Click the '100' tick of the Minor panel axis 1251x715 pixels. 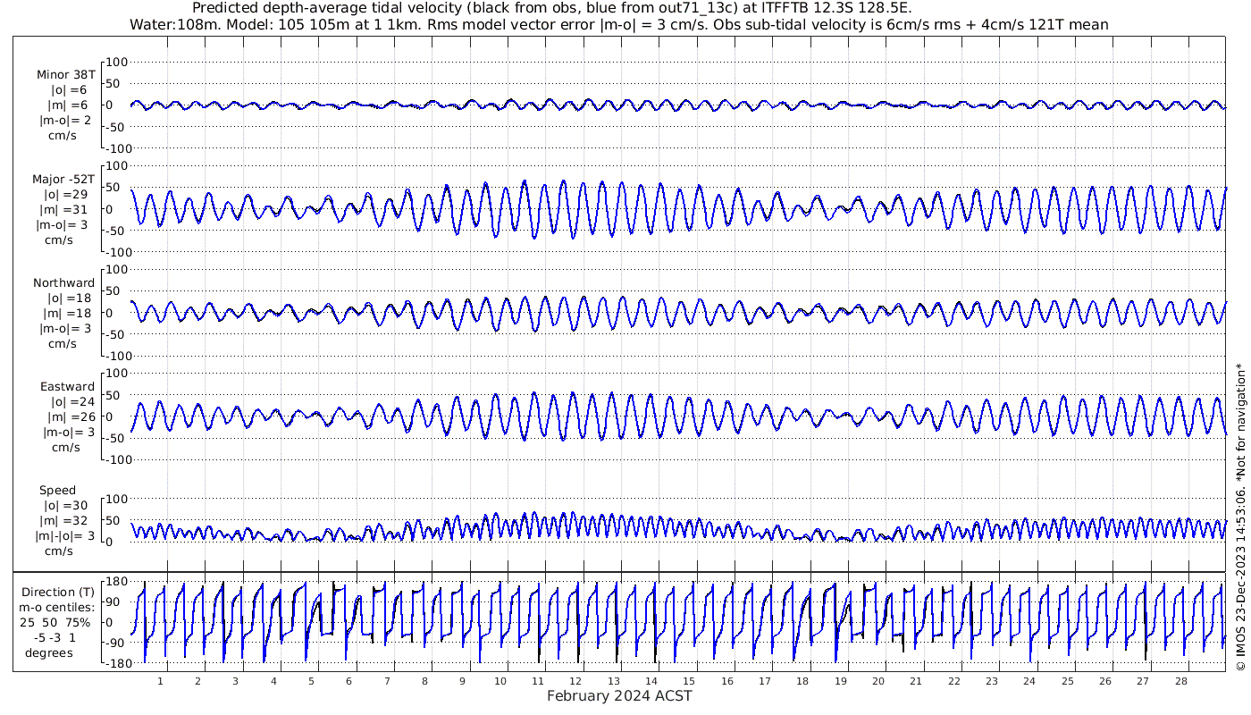click(x=118, y=62)
